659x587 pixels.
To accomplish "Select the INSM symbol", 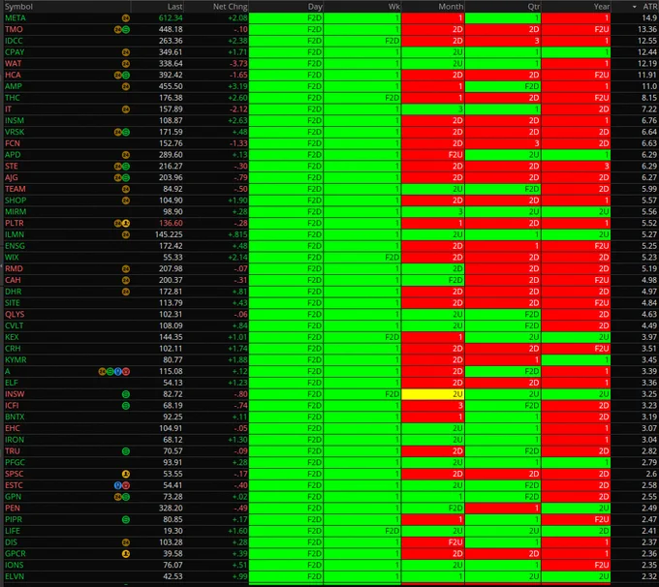I will (15, 120).
